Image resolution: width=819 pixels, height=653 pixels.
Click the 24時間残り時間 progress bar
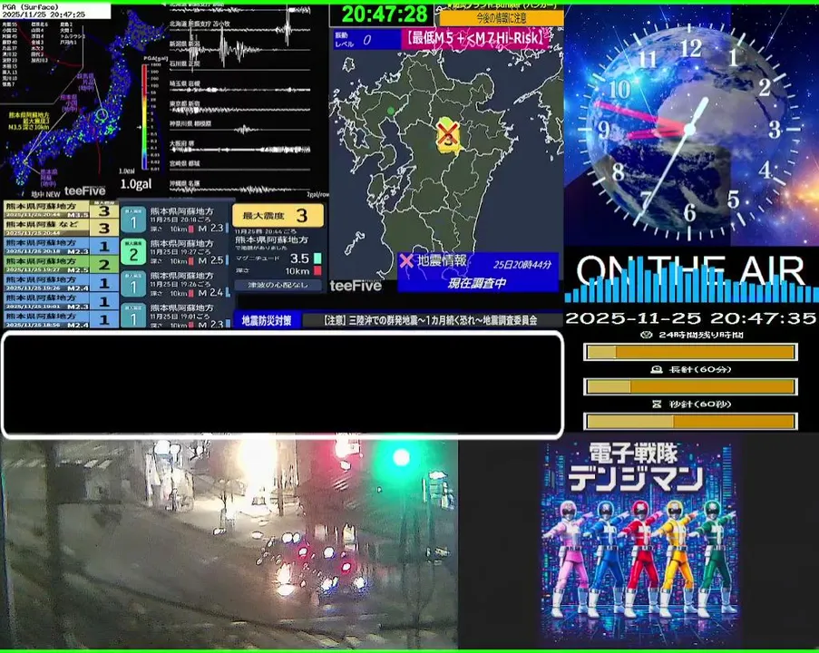690,352
